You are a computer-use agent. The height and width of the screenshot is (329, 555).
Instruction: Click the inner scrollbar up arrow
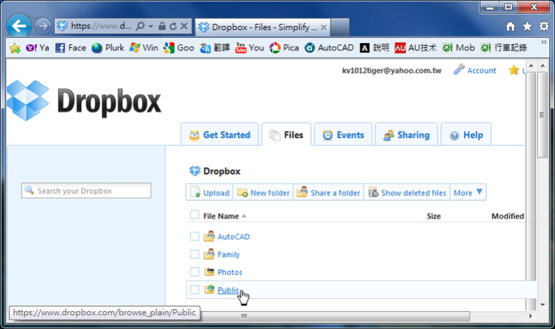pos(531,66)
